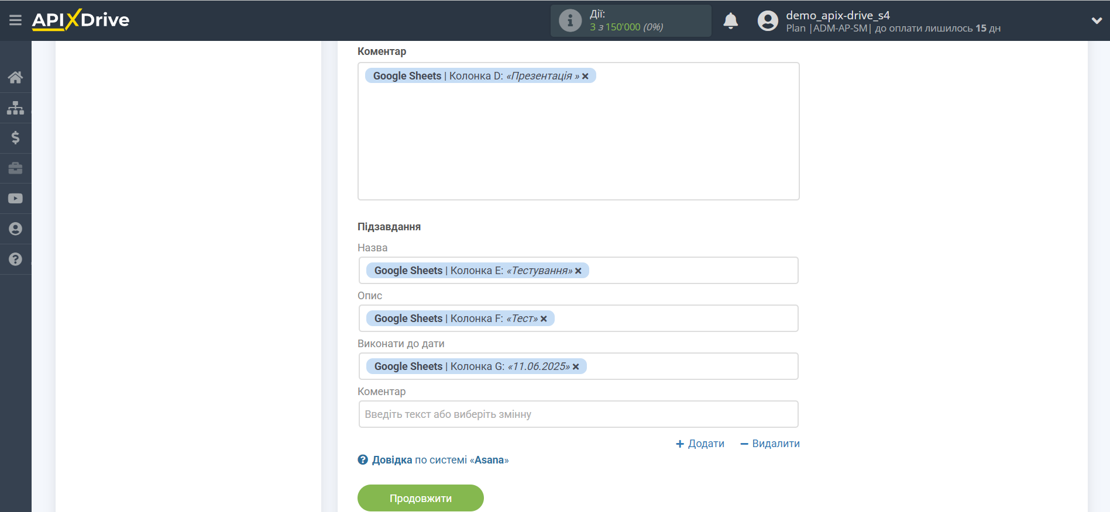Open the briefcase sidebar icon

[15, 168]
